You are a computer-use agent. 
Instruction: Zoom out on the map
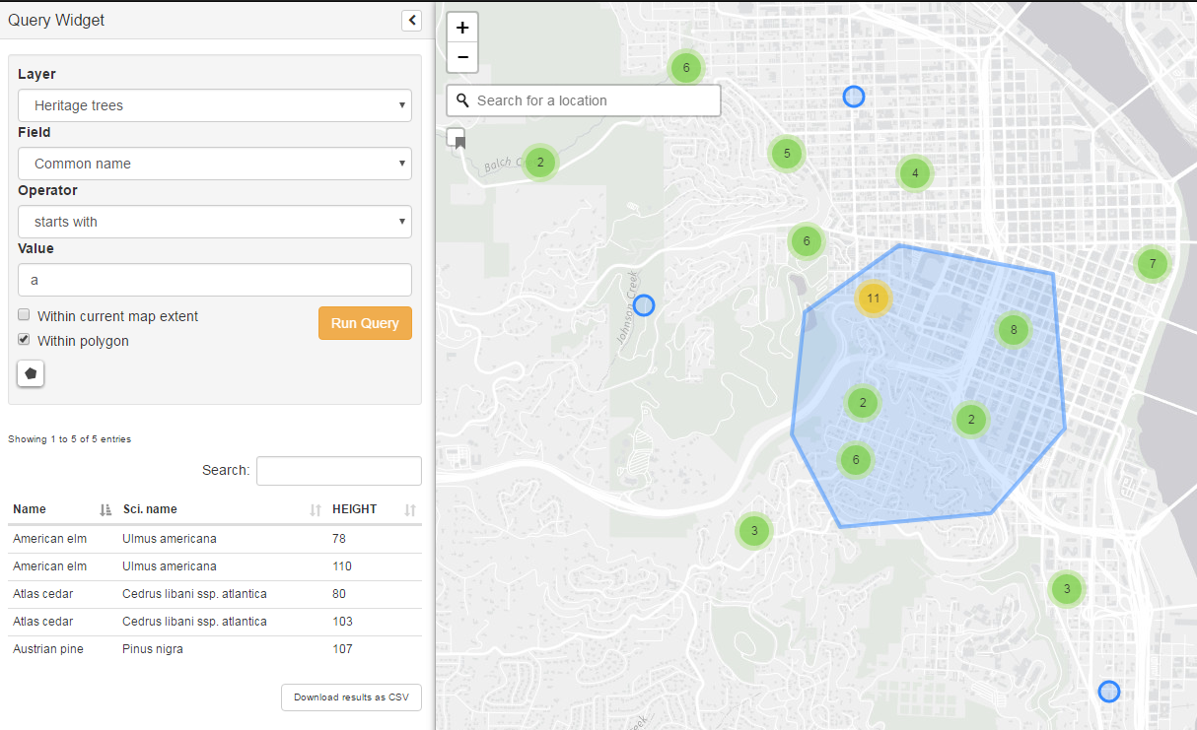(x=462, y=57)
